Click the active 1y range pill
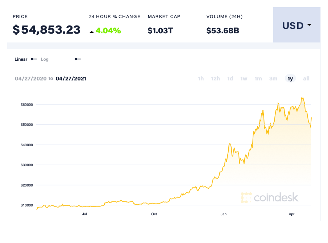Viewport: 328px width, 243px height. [290, 78]
